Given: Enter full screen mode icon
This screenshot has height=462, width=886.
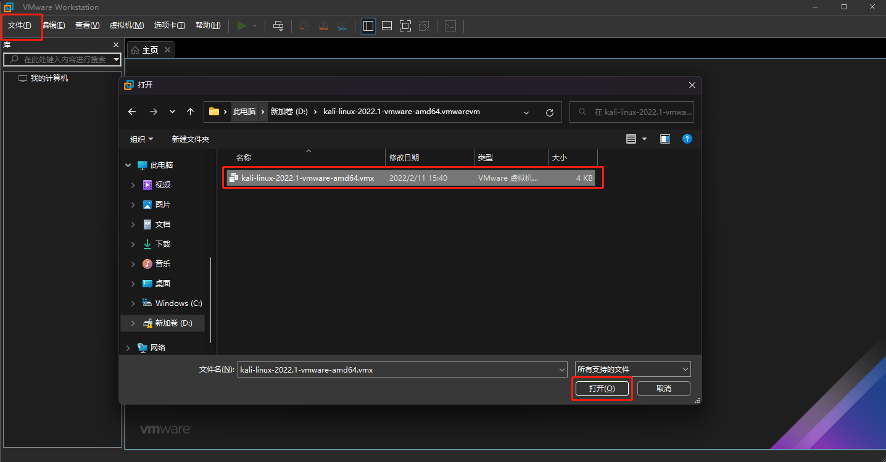Looking at the screenshot, I should point(405,26).
